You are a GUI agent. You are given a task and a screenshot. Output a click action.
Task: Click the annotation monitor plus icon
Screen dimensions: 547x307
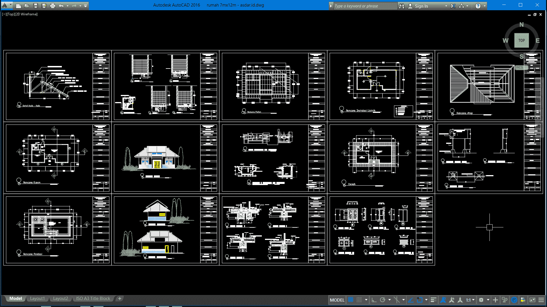pyautogui.click(x=495, y=300)
